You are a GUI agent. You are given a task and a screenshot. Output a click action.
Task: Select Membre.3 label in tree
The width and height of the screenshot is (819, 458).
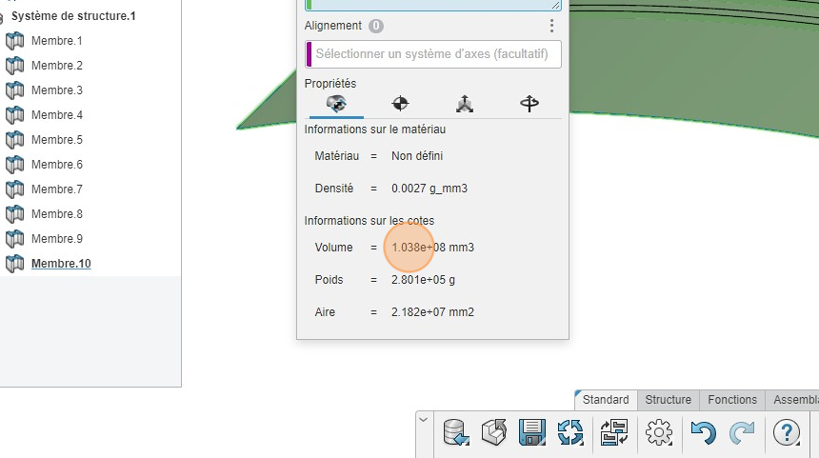56,90
